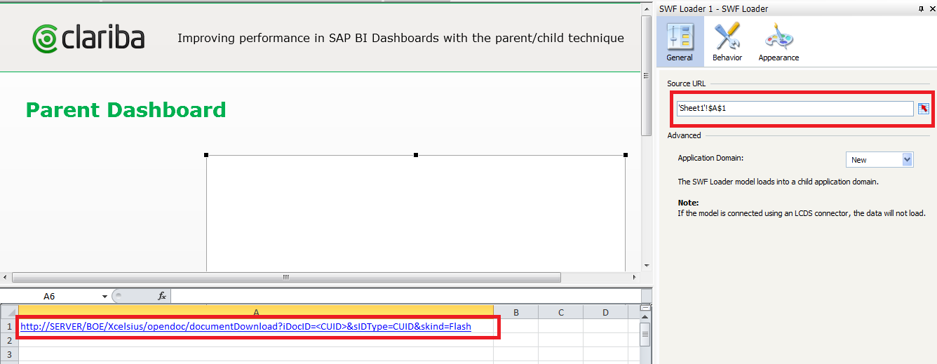Image resolution: width=937 pixels, height=364 pixels.
Task: Click the spreadsheet scroll up arrow
Action: [x=646, y=317]
